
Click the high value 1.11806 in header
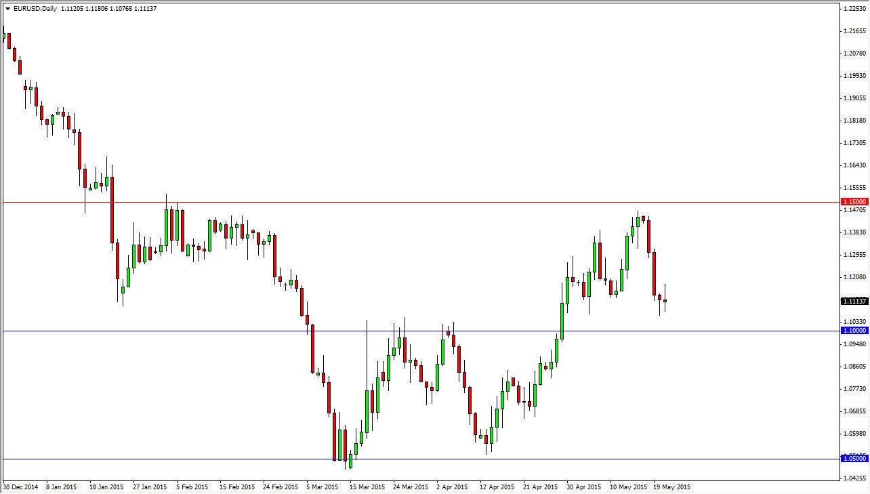[96, 9]
